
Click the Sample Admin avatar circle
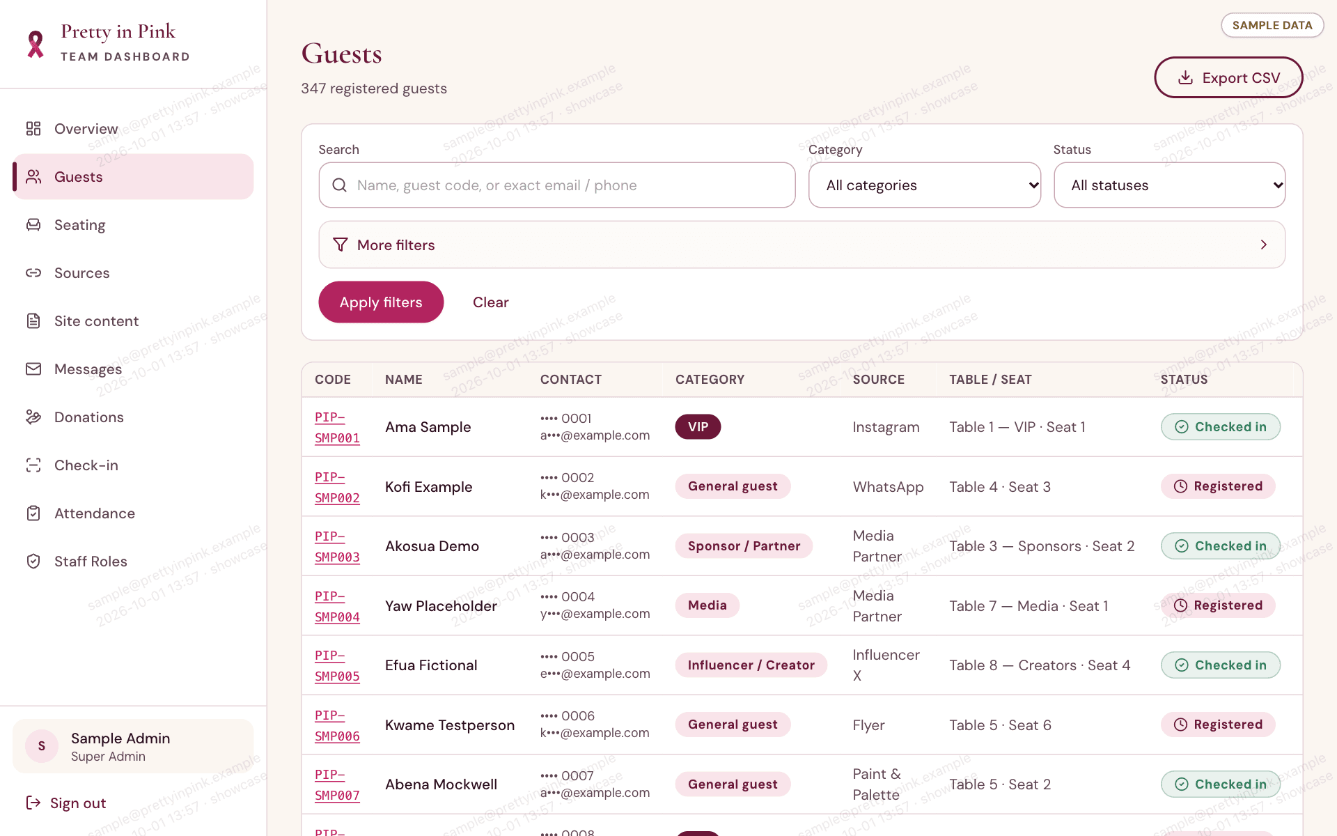tap(42, 746)
